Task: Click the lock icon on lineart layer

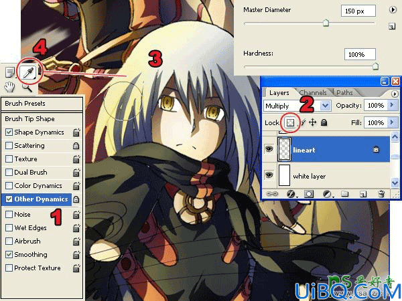Action: (x=376, y=149)
